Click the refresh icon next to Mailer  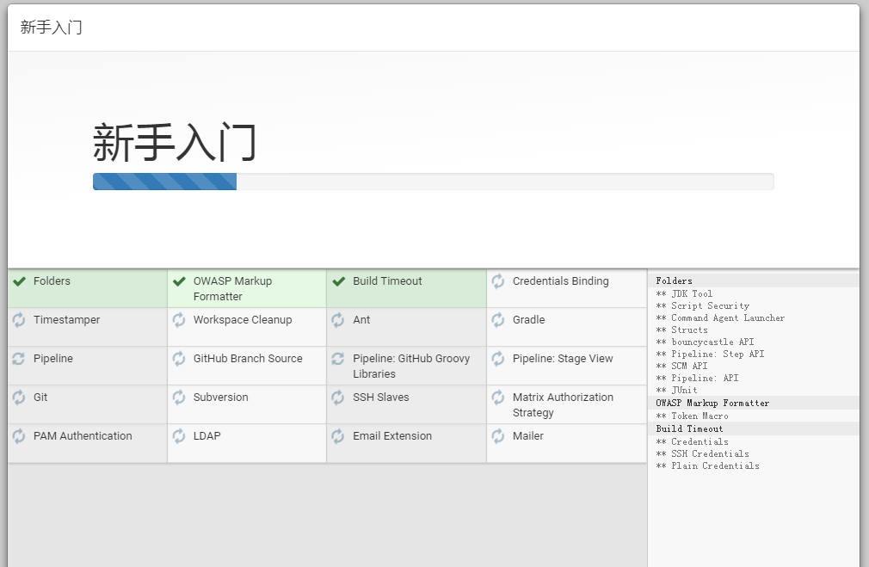(x=498, y=436)
